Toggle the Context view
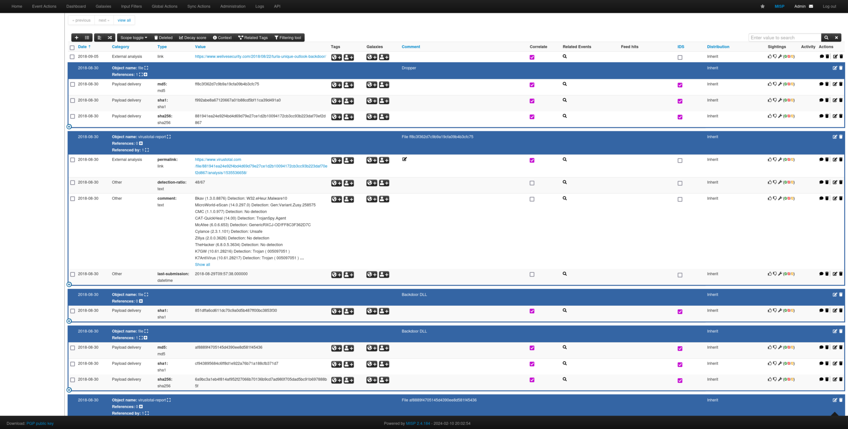The width and height of the screenshot is (848, 429). click(222, 38)
